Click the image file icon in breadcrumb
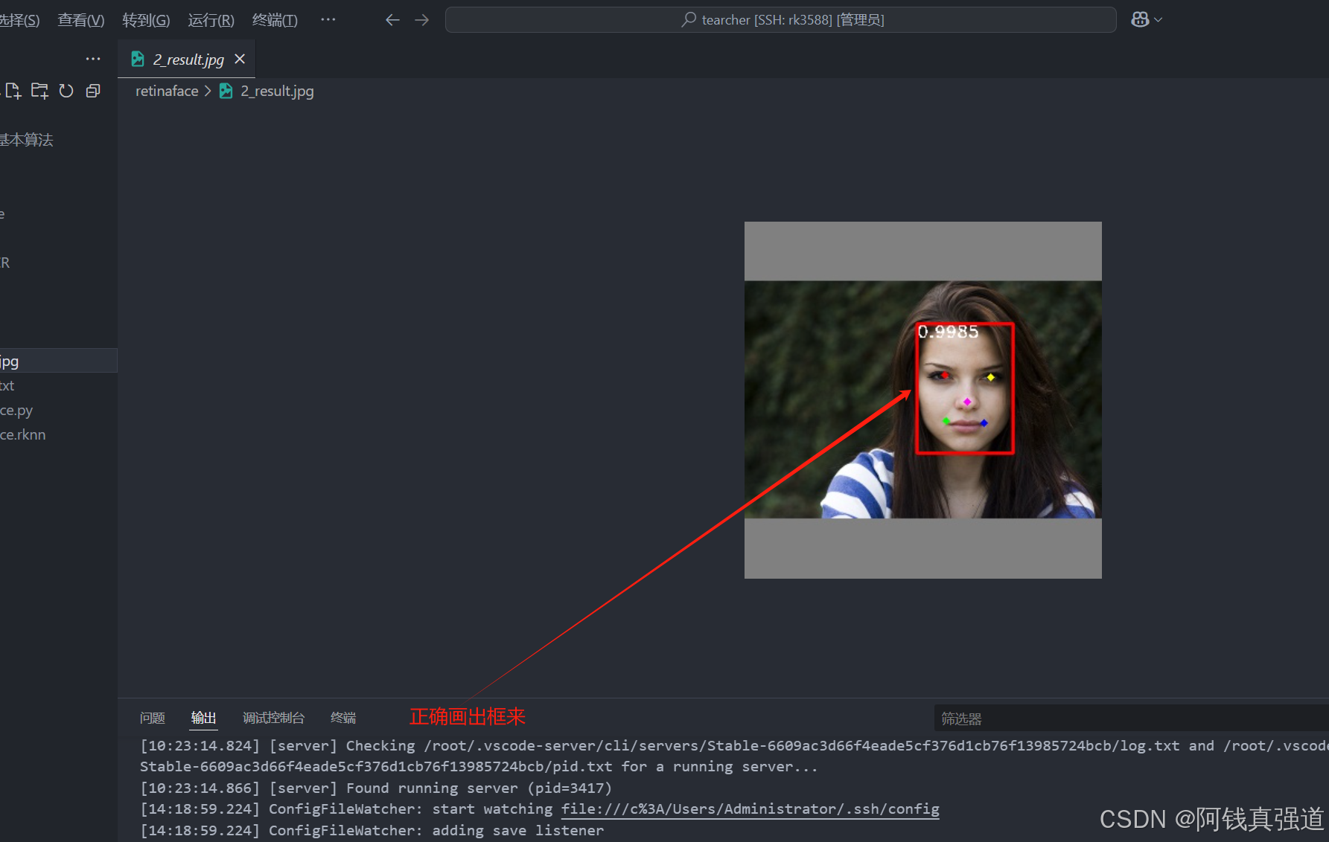Image resolution: width=1329 pixels, height=842 pixels. point(226,91)
